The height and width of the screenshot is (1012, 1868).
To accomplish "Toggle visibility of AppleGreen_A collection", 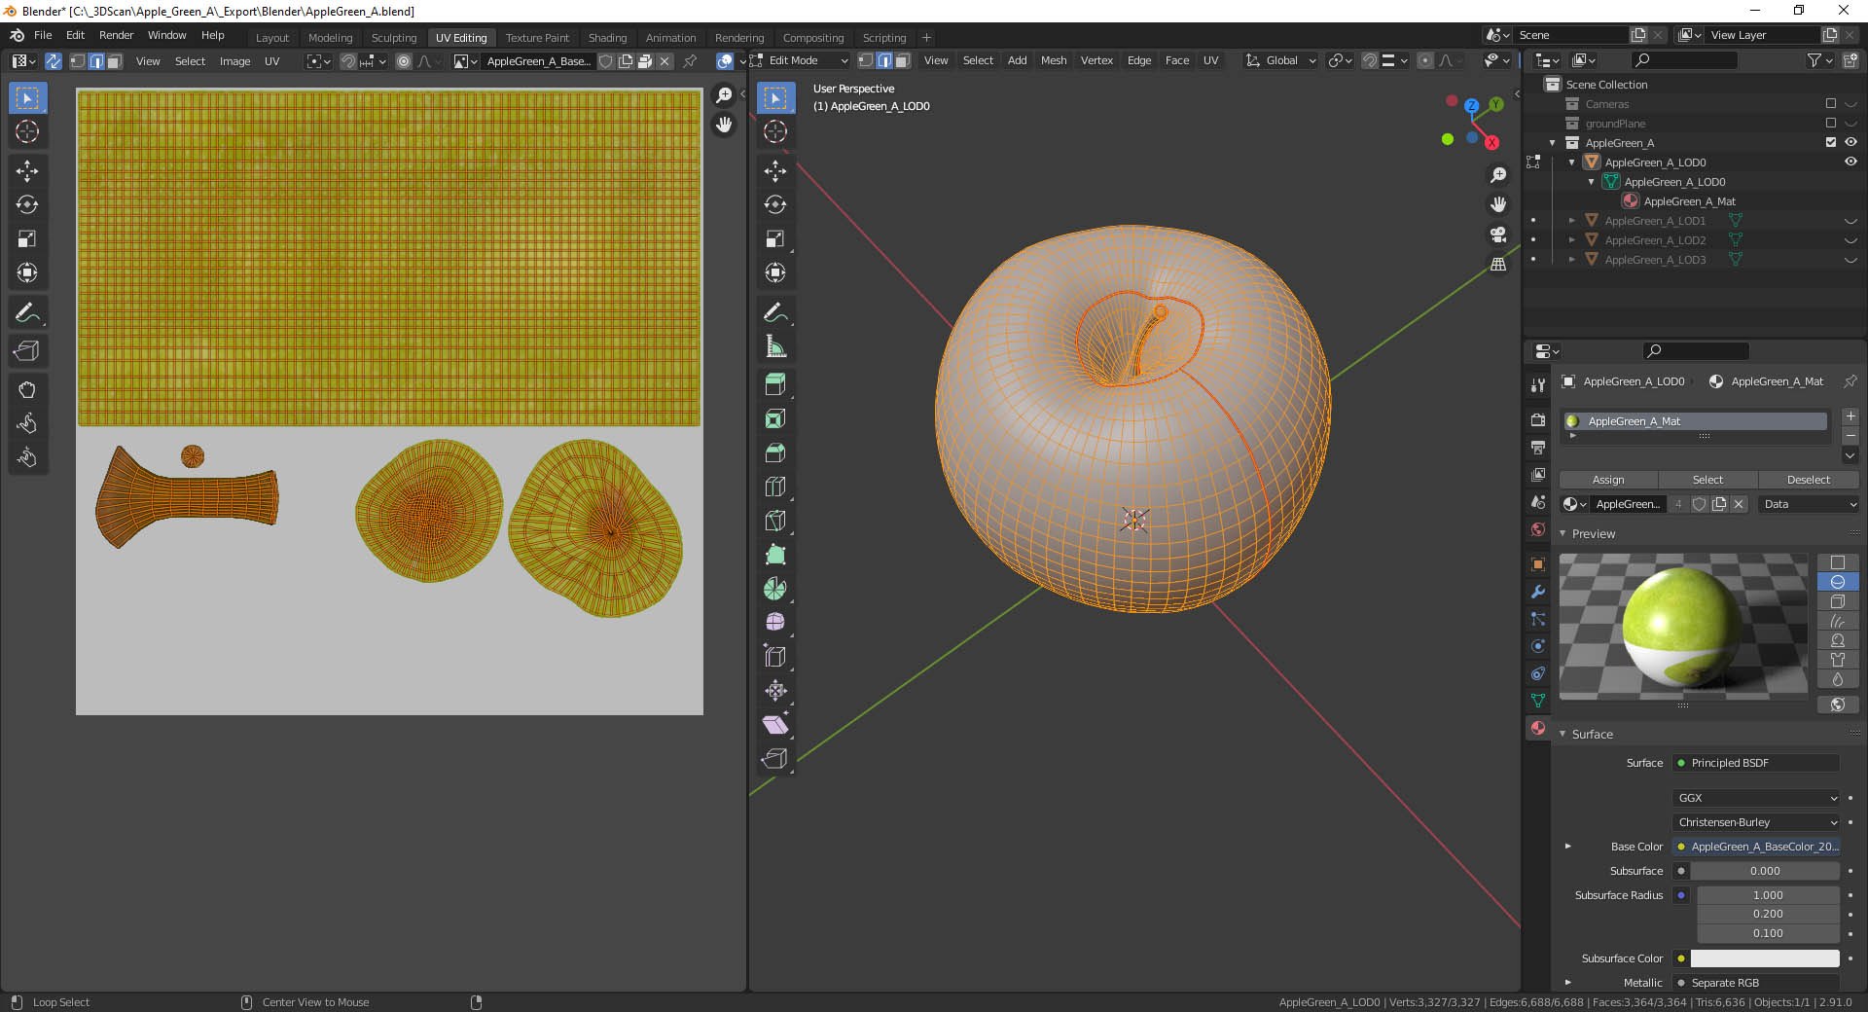I will tap(1850, 143).
